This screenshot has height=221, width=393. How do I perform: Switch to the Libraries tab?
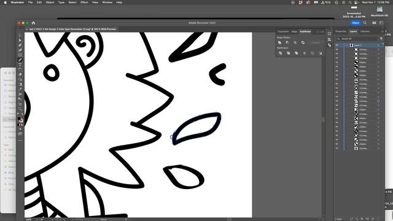(365, 31)
